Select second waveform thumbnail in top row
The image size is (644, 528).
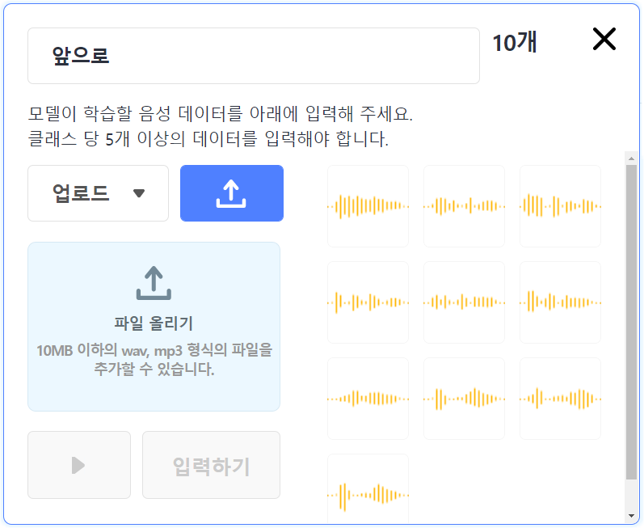(464, 206)
